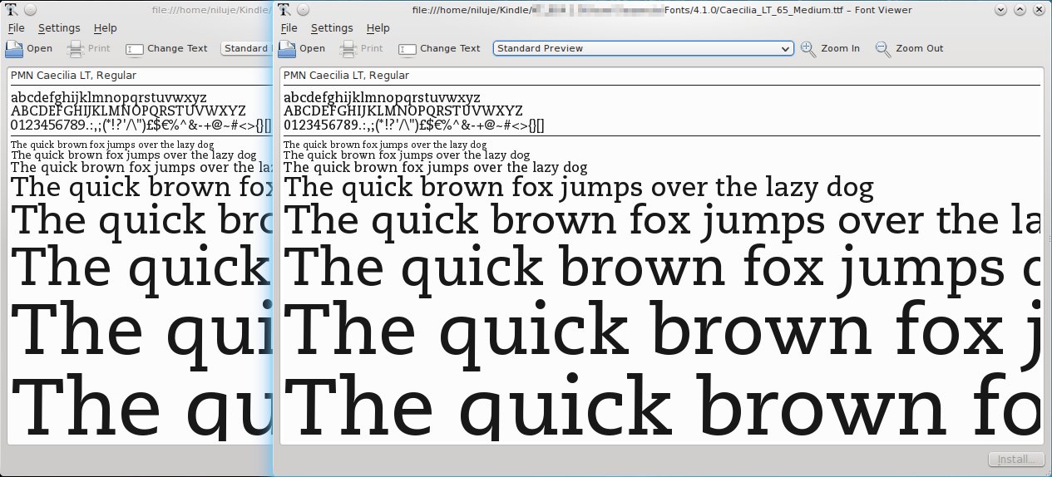1052x477 pixels.
Task: Open the Help menu in front window
Action: pos(378,28)
